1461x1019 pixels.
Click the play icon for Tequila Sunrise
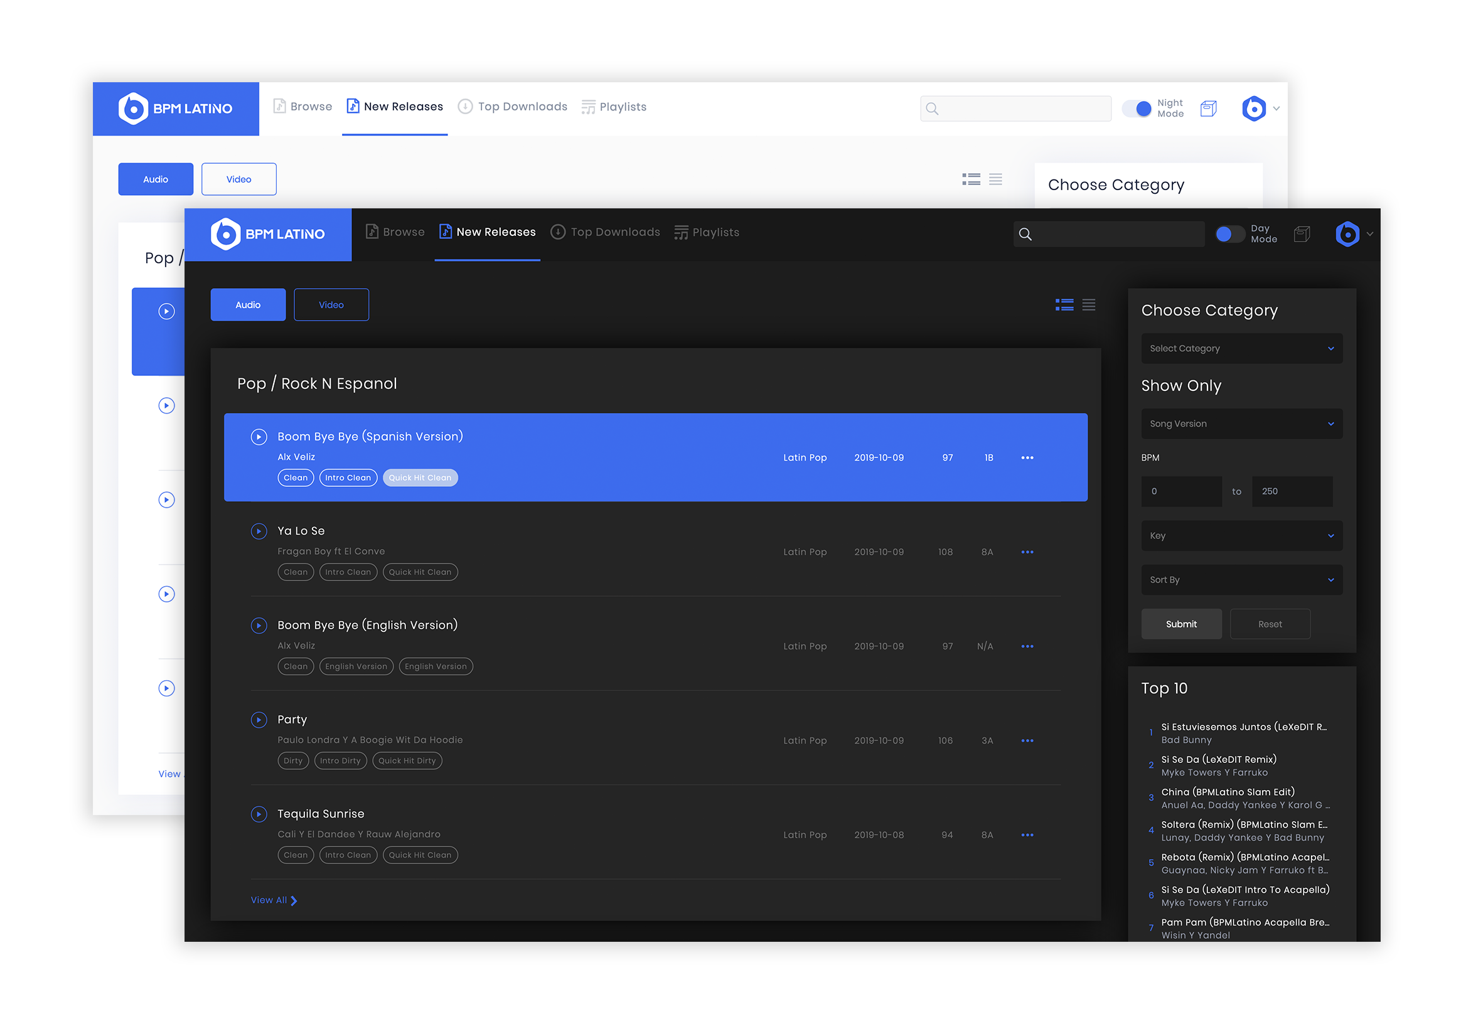[259, 814]
